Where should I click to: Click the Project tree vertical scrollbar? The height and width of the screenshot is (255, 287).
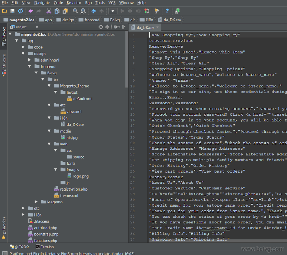[x=126, y=60]
